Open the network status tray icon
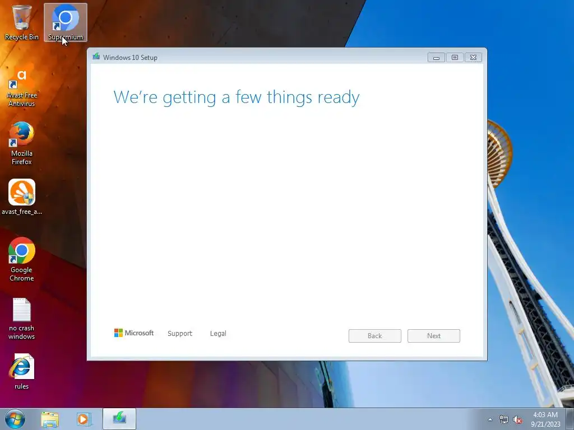The image size is (574, 430). pyautogui.click(x=504, y=420)
